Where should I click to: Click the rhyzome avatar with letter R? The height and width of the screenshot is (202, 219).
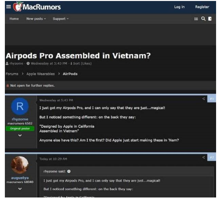[20, 106]
